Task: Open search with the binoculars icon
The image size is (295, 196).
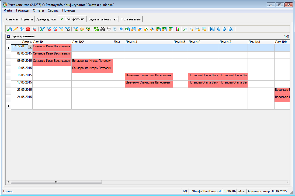Action: click(x=103, y=29)
